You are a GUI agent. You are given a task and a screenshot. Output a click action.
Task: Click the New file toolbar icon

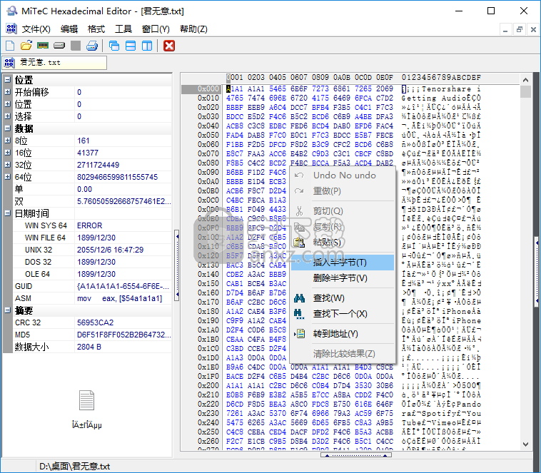point(10,46)
